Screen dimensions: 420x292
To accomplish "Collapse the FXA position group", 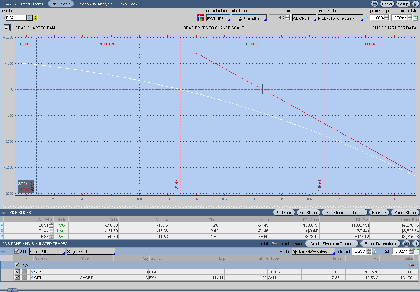I will 4,265.
